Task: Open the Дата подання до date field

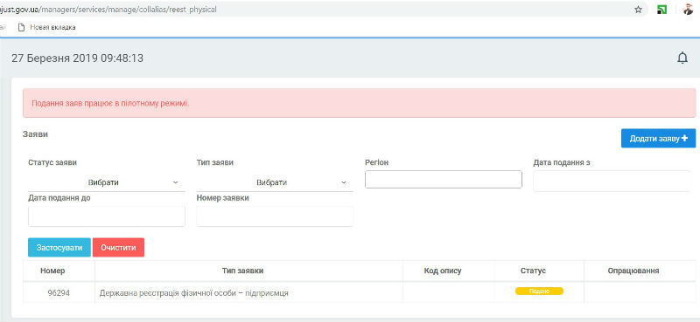Action: tap(106, 216)
